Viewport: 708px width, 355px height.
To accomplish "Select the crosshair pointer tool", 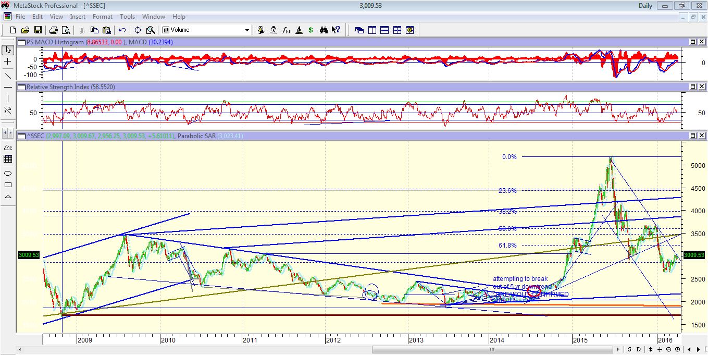I will (7, 61).
